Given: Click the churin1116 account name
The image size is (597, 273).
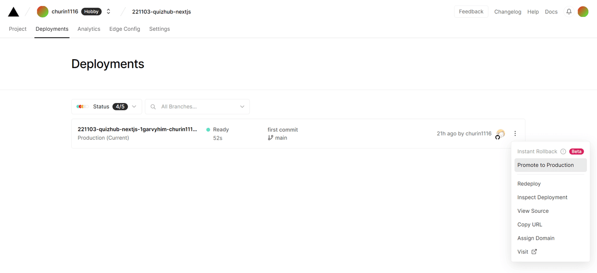Looking at the screenshot, I should (x=65, y=11).
